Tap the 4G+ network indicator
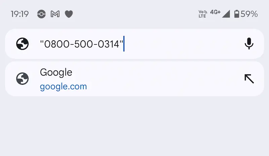The width and height of the screenshot is (269, 156). (215, 12)
